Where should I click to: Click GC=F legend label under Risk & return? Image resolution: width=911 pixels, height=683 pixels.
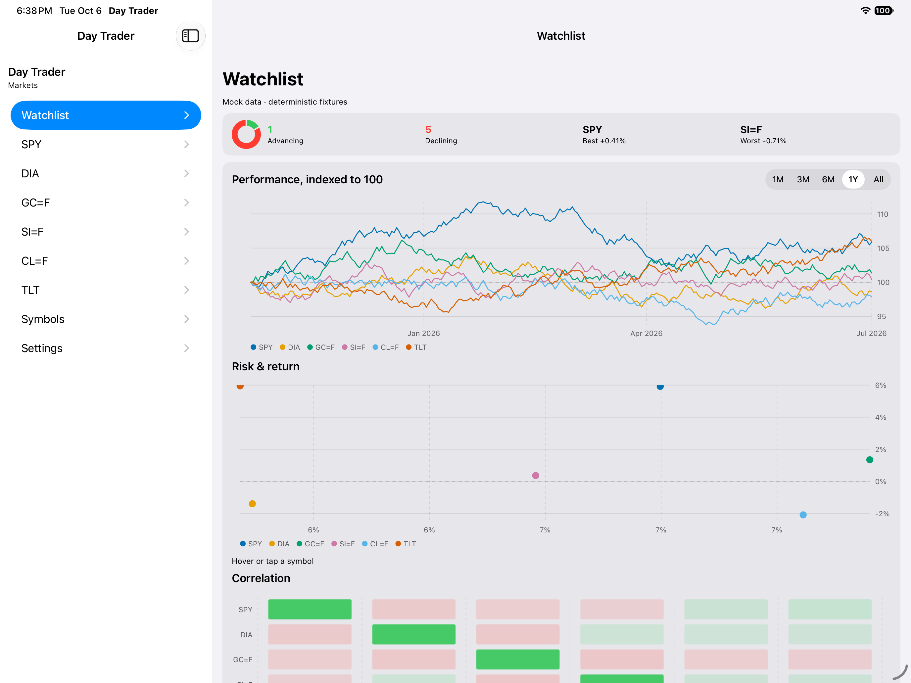point(314,544)
